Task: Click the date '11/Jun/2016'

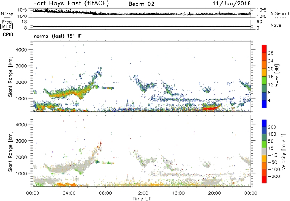Action: pos(232,3)
